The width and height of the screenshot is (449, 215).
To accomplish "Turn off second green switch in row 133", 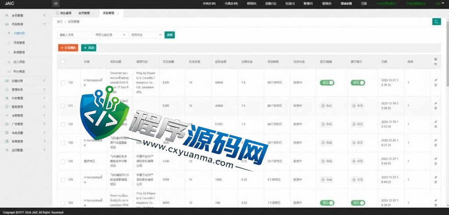I will [358, 82].
